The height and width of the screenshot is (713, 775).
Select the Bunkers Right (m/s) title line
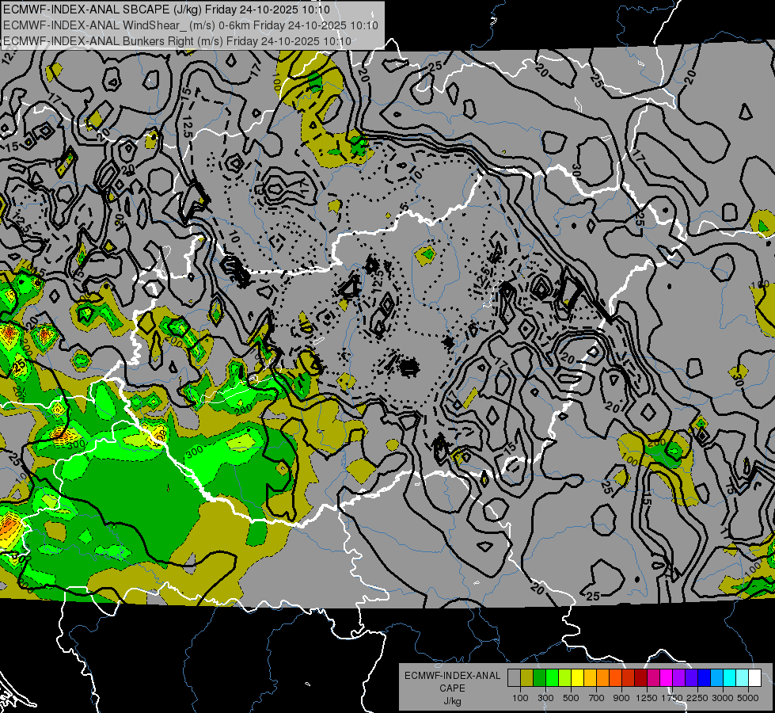point(177,41)
